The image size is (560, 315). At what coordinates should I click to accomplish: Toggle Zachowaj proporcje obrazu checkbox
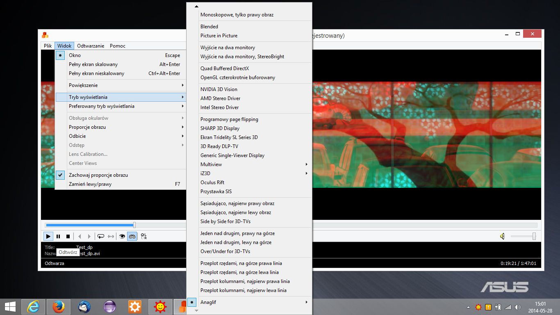[x=121, y=175]
